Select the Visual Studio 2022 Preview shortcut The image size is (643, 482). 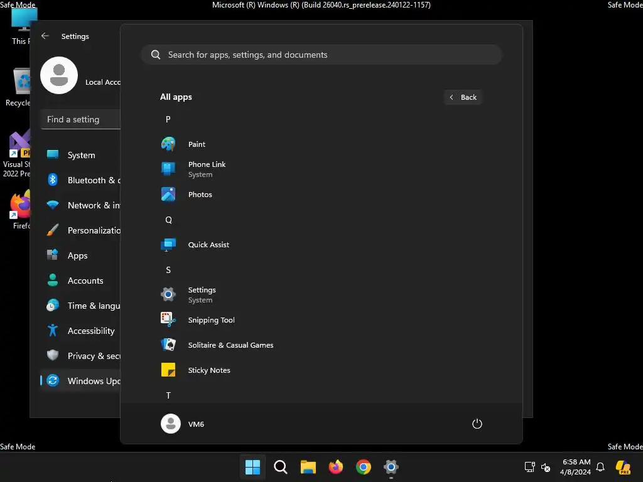click(x=16, y=154)
